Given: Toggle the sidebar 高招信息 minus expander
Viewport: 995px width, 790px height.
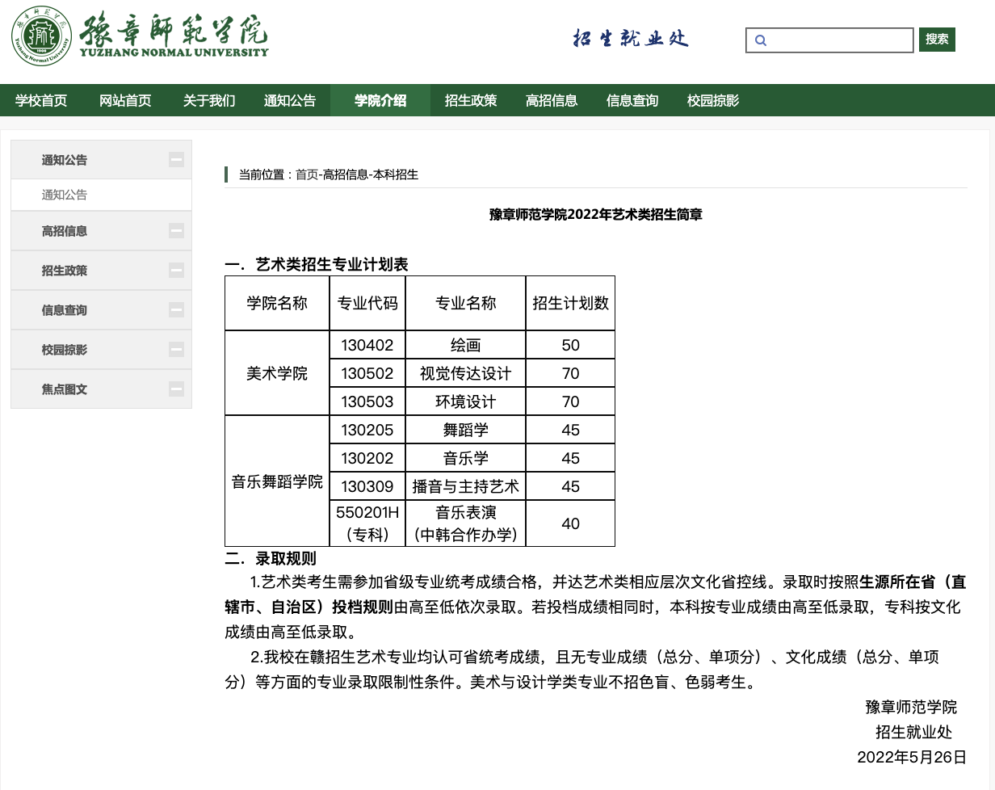Looking at the screenshot, I should (x=176, y=231).
